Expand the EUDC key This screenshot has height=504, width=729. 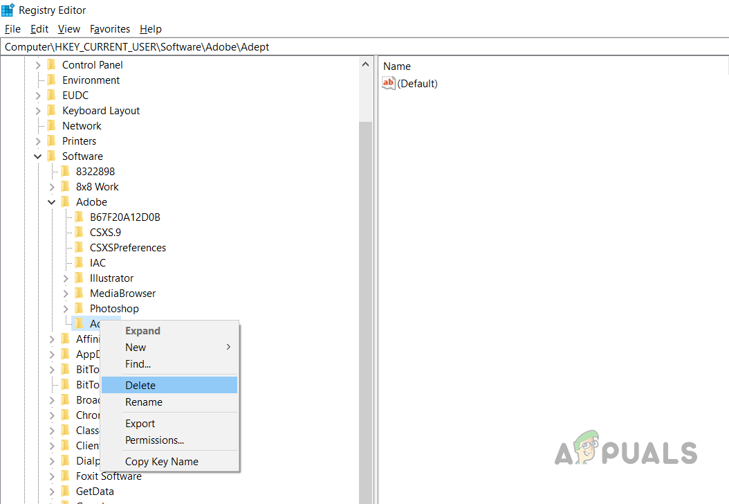38,96
